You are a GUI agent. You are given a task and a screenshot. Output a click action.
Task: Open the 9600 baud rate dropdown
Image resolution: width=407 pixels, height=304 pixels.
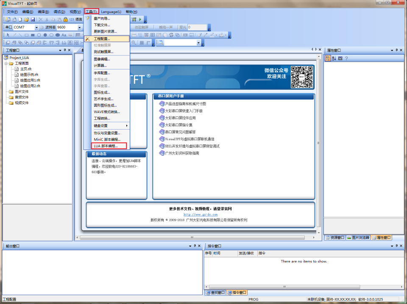click(x=80, y=28)
